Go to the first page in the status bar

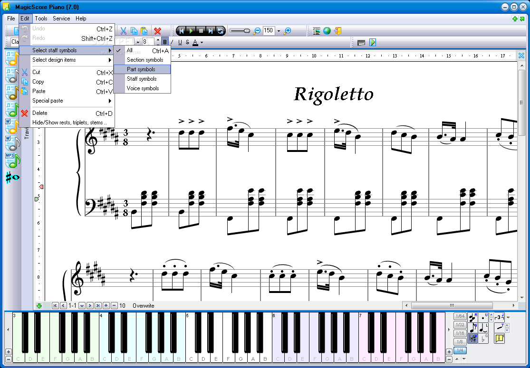(x=55, y=305)
